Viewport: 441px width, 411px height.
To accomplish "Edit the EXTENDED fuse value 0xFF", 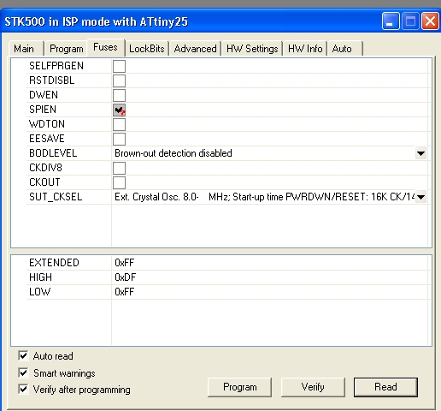I will click(x=124, y=263).
